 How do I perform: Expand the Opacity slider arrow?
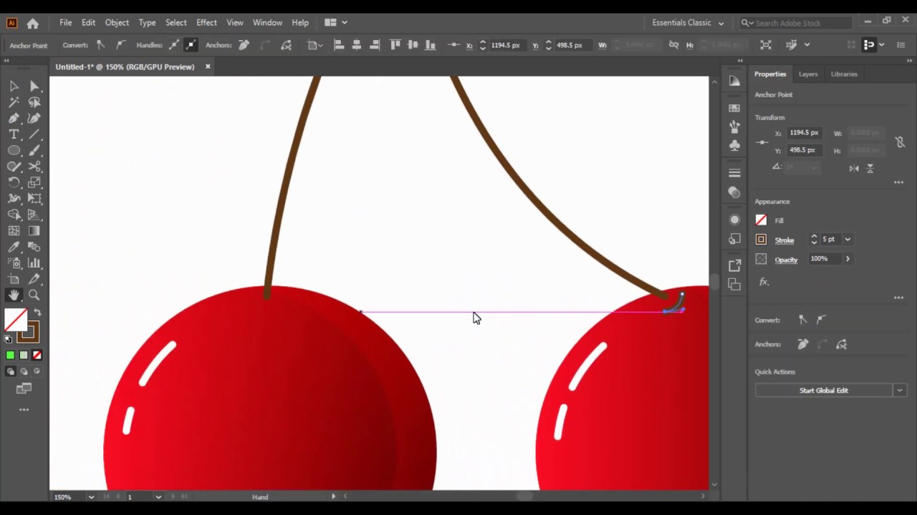848,259
